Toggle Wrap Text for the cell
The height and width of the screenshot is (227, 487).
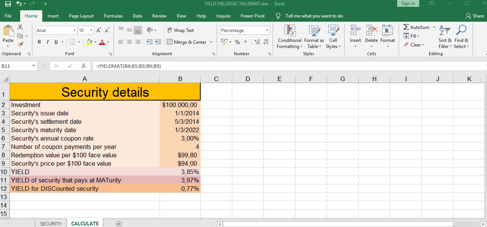180,30
